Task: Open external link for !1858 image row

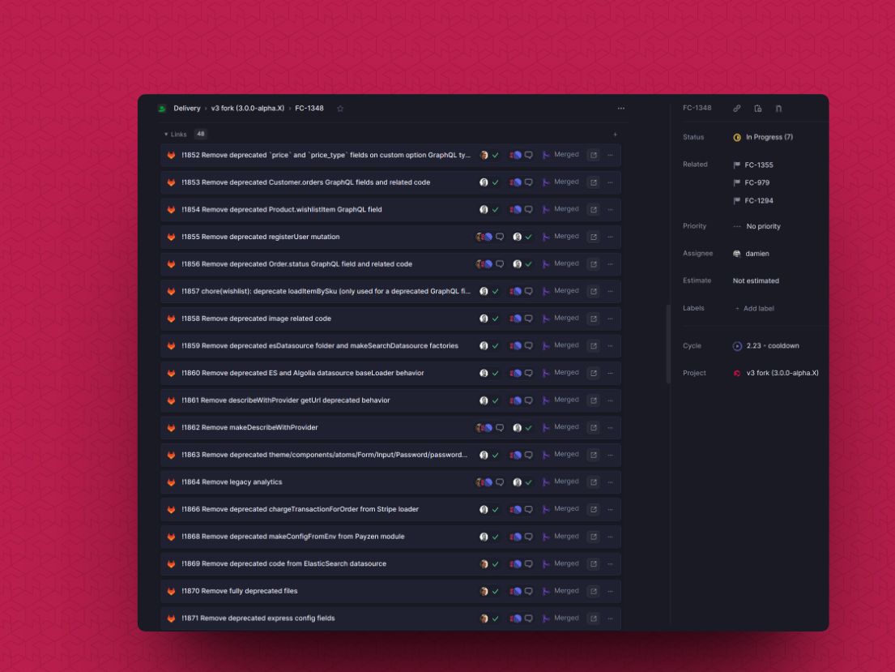Action: 593,319
